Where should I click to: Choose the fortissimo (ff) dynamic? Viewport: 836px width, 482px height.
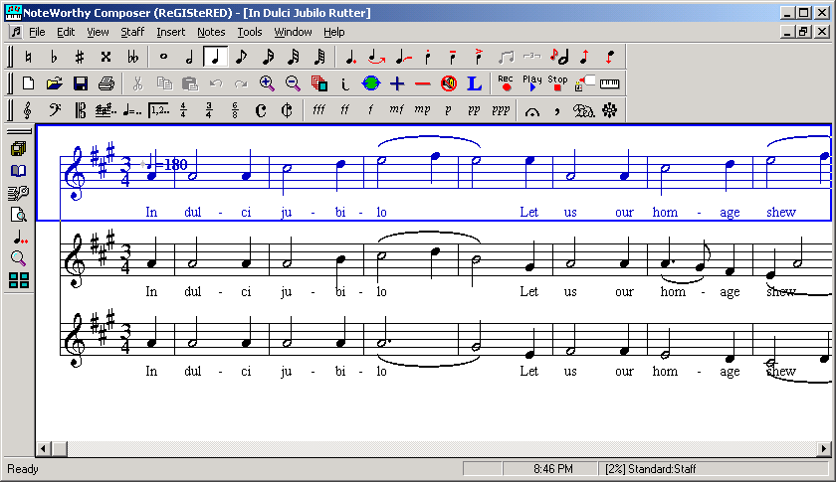(x=344, y=110)
